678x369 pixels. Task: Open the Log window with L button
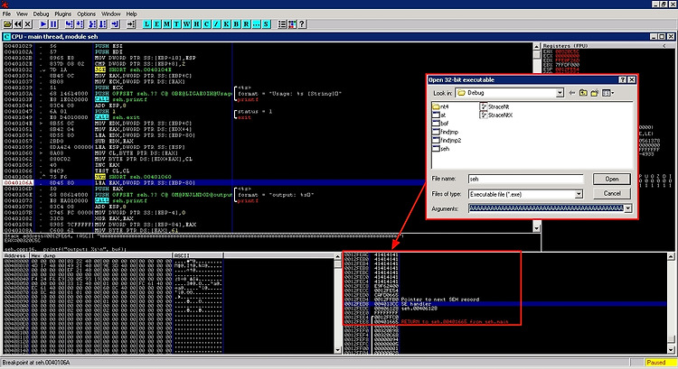pos(147,24)
